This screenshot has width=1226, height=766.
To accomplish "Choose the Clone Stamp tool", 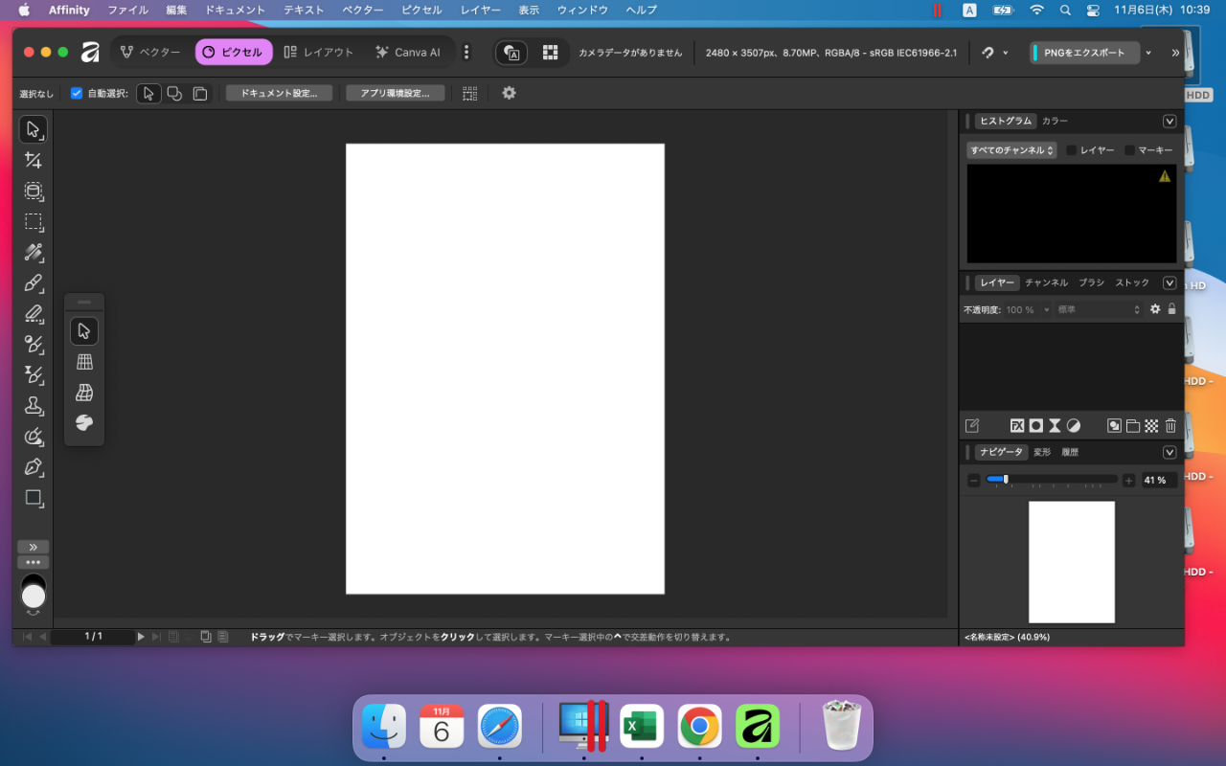I will (x=34, y=406).
